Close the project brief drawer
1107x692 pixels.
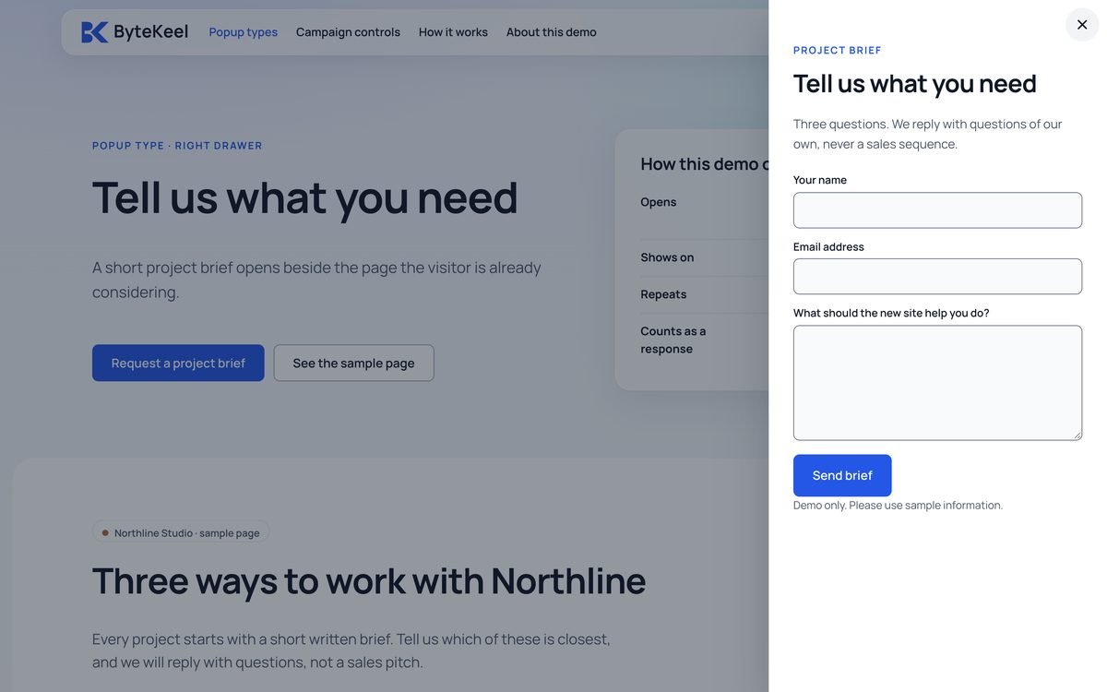pyautogui.click(x=1082, y=25)
